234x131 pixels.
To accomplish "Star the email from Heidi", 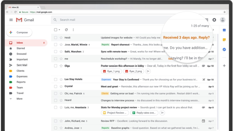I will point(61,38).
